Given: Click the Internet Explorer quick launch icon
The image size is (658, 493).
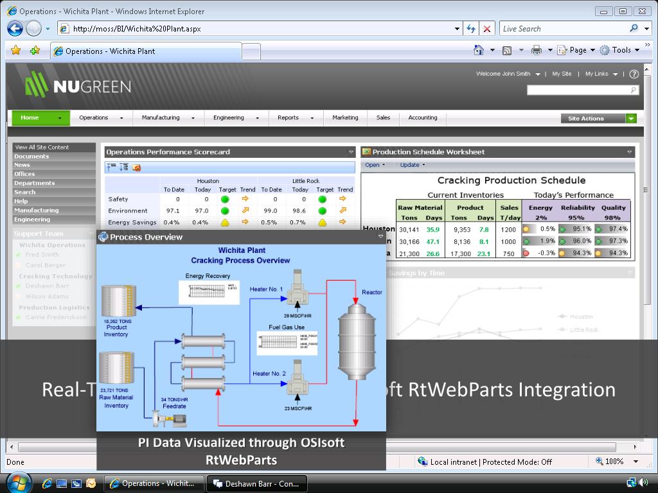Looking at the screenshot, I should point(47,483).
